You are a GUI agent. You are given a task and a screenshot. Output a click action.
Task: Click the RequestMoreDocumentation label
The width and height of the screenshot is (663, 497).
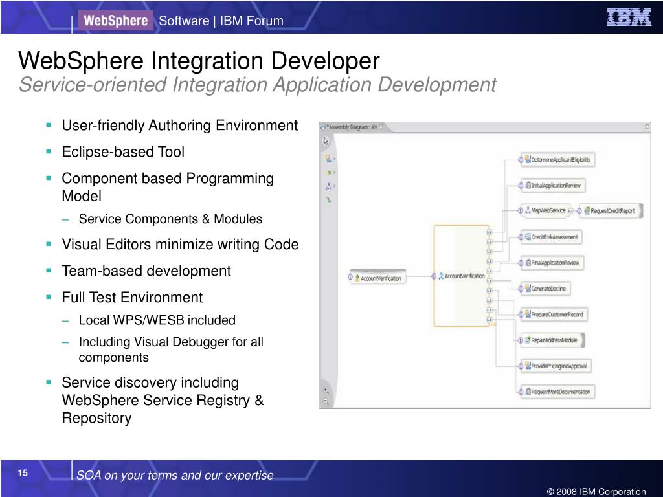[x=561, y=392]
